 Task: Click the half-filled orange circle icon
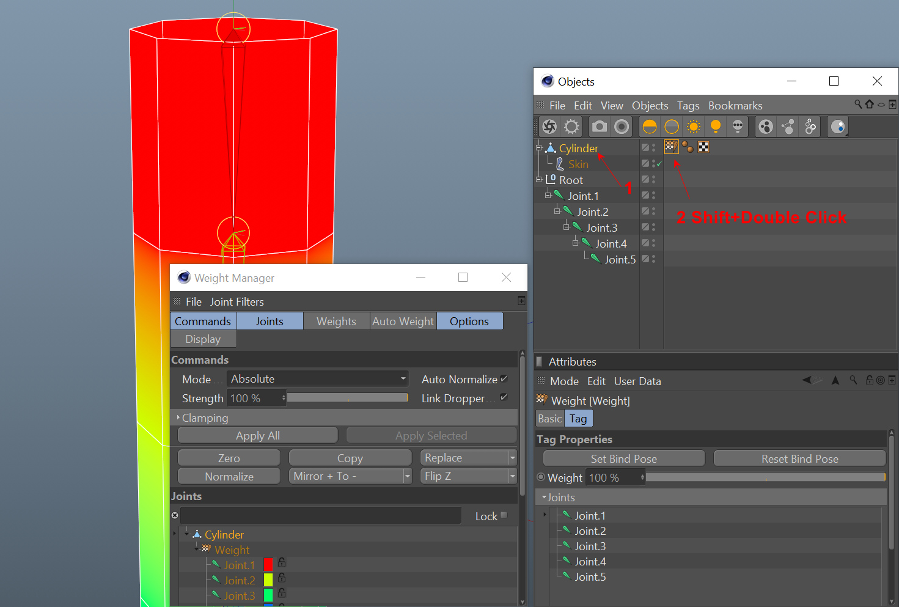point(650,127)
